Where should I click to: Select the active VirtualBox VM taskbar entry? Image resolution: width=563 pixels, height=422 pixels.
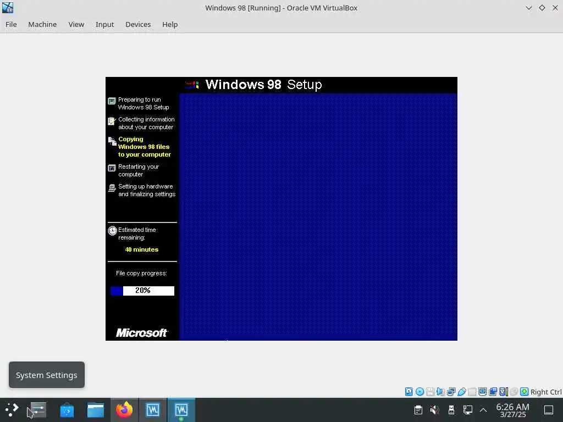tap(181, 409)
